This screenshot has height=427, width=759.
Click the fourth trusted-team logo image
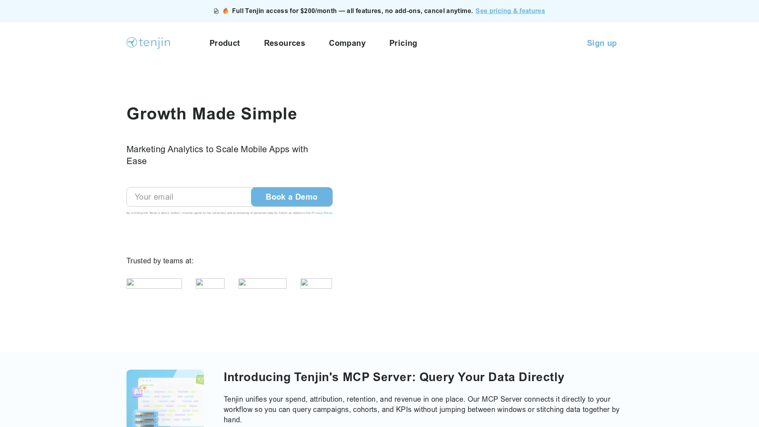316,283
